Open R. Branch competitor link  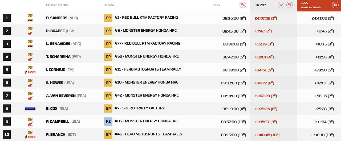point(61,135)
